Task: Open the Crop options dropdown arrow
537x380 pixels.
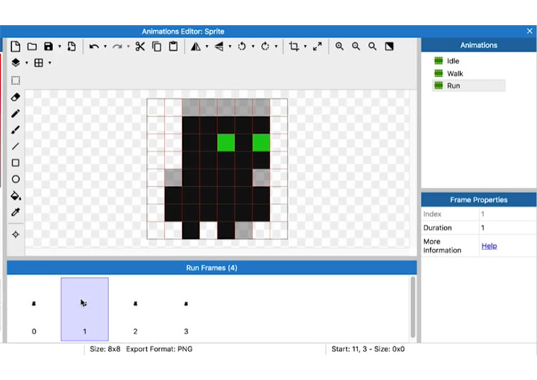Action: [305, 46]
